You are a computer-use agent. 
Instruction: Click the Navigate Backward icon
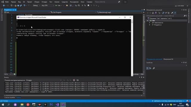pos(4,5)
